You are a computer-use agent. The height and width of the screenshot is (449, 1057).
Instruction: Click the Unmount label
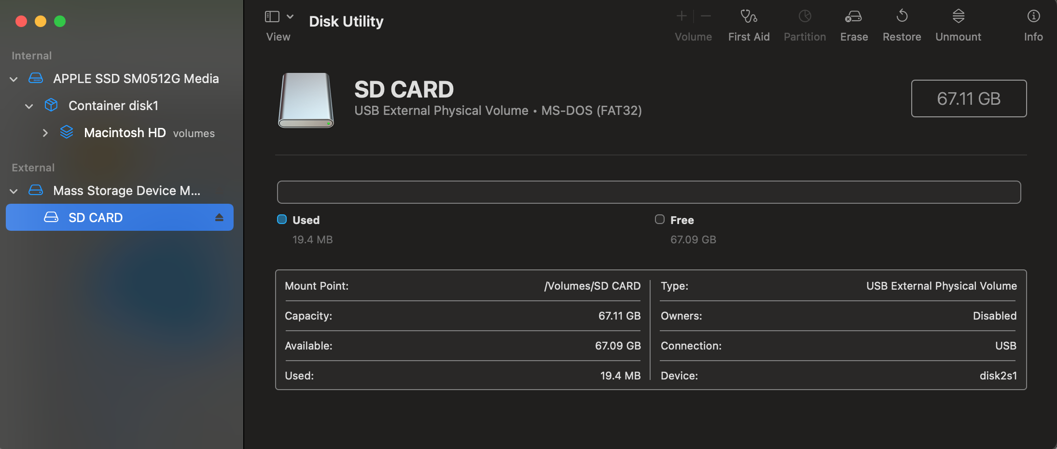click(x=958, y=37)
